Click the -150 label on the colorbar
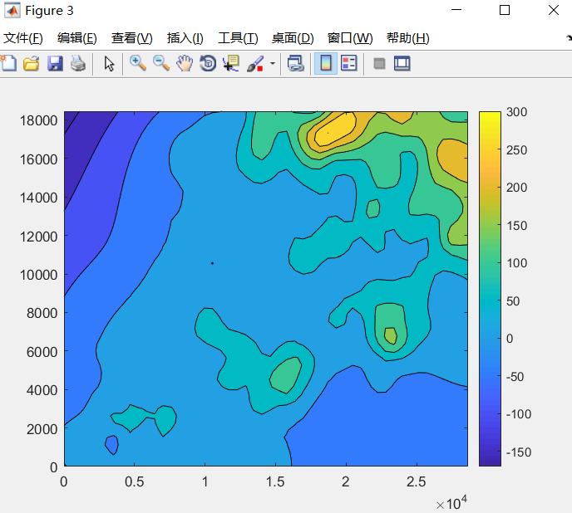The image size is (572, 513). pyautogui.click(x=519, y=452)
